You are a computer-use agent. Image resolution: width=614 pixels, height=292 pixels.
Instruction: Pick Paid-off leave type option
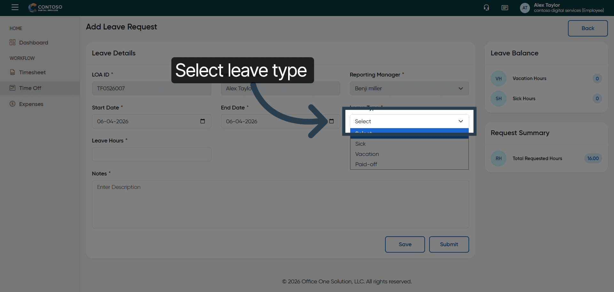click(x=366, y=164)
